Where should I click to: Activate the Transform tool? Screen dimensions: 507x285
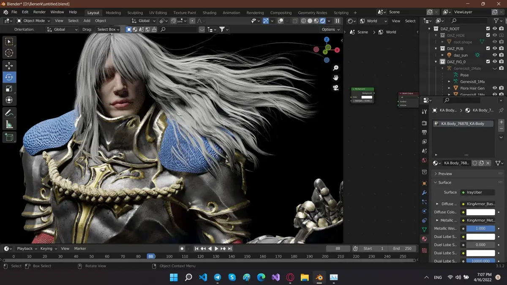point(9,100)
